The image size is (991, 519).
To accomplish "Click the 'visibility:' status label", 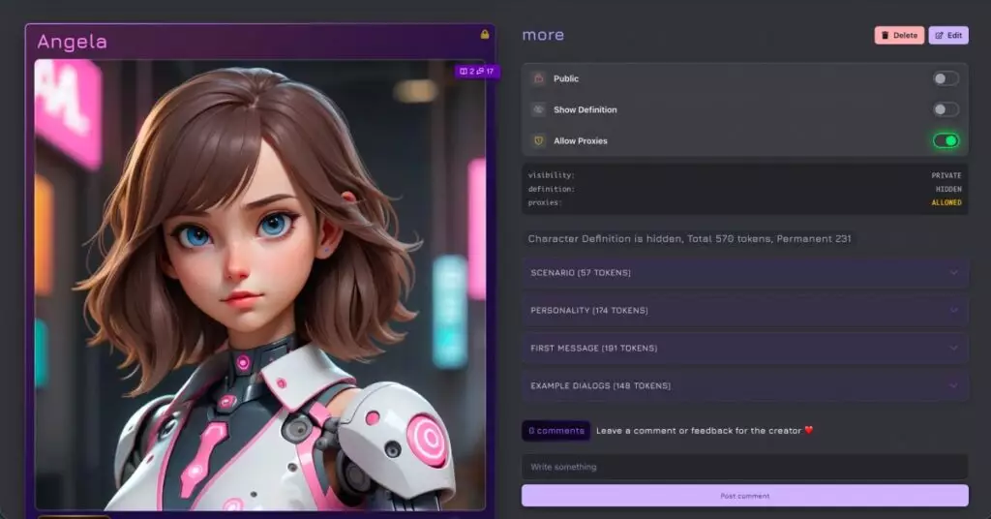I will click(x=551, y=175).
